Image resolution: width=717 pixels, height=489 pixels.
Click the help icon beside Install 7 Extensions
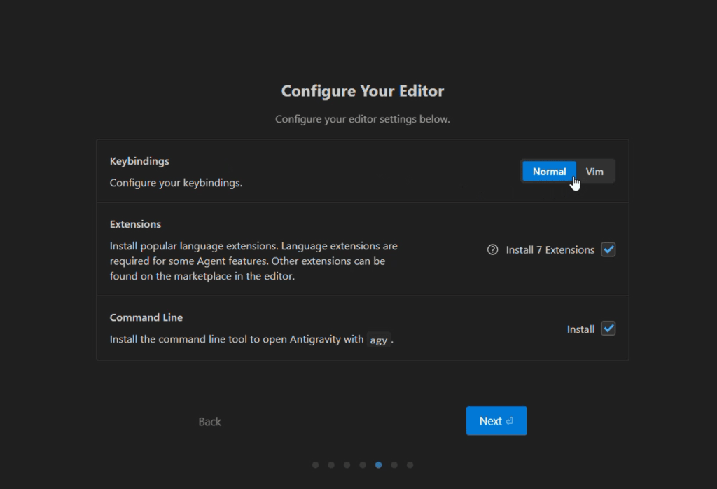pyautogui.click(x=492, y=250)
